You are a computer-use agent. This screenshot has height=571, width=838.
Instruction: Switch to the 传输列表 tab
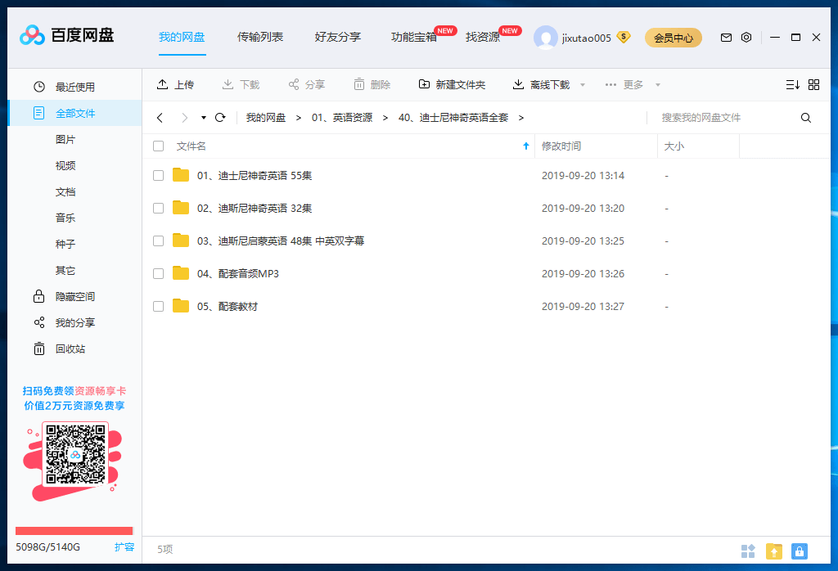tap(260, 36)
